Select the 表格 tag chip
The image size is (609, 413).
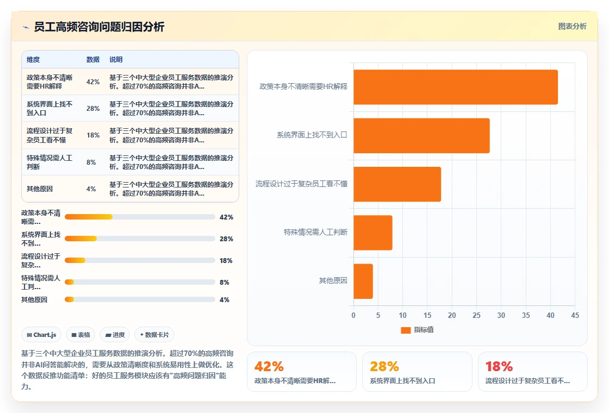pos(80,335)
